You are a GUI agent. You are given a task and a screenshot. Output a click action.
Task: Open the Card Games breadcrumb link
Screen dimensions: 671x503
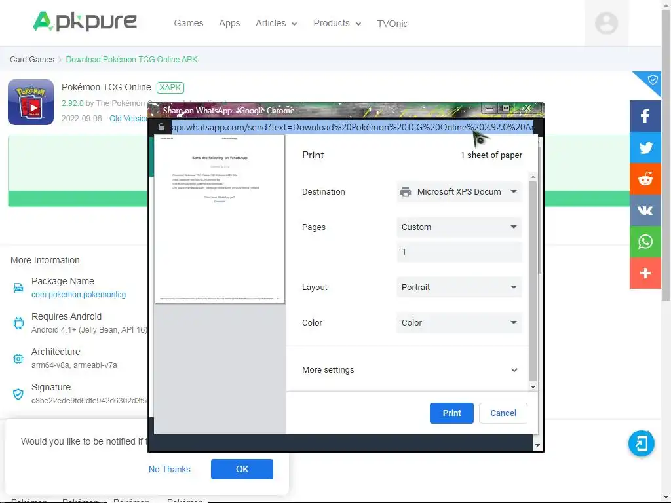click(32, 59)
